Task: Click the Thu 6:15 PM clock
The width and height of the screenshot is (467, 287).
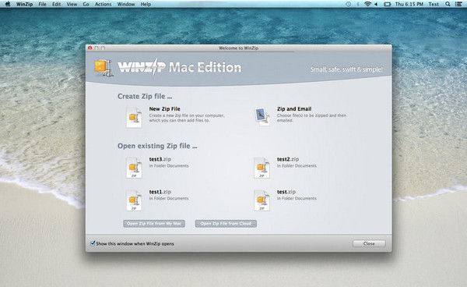Action: click(409, 4)
